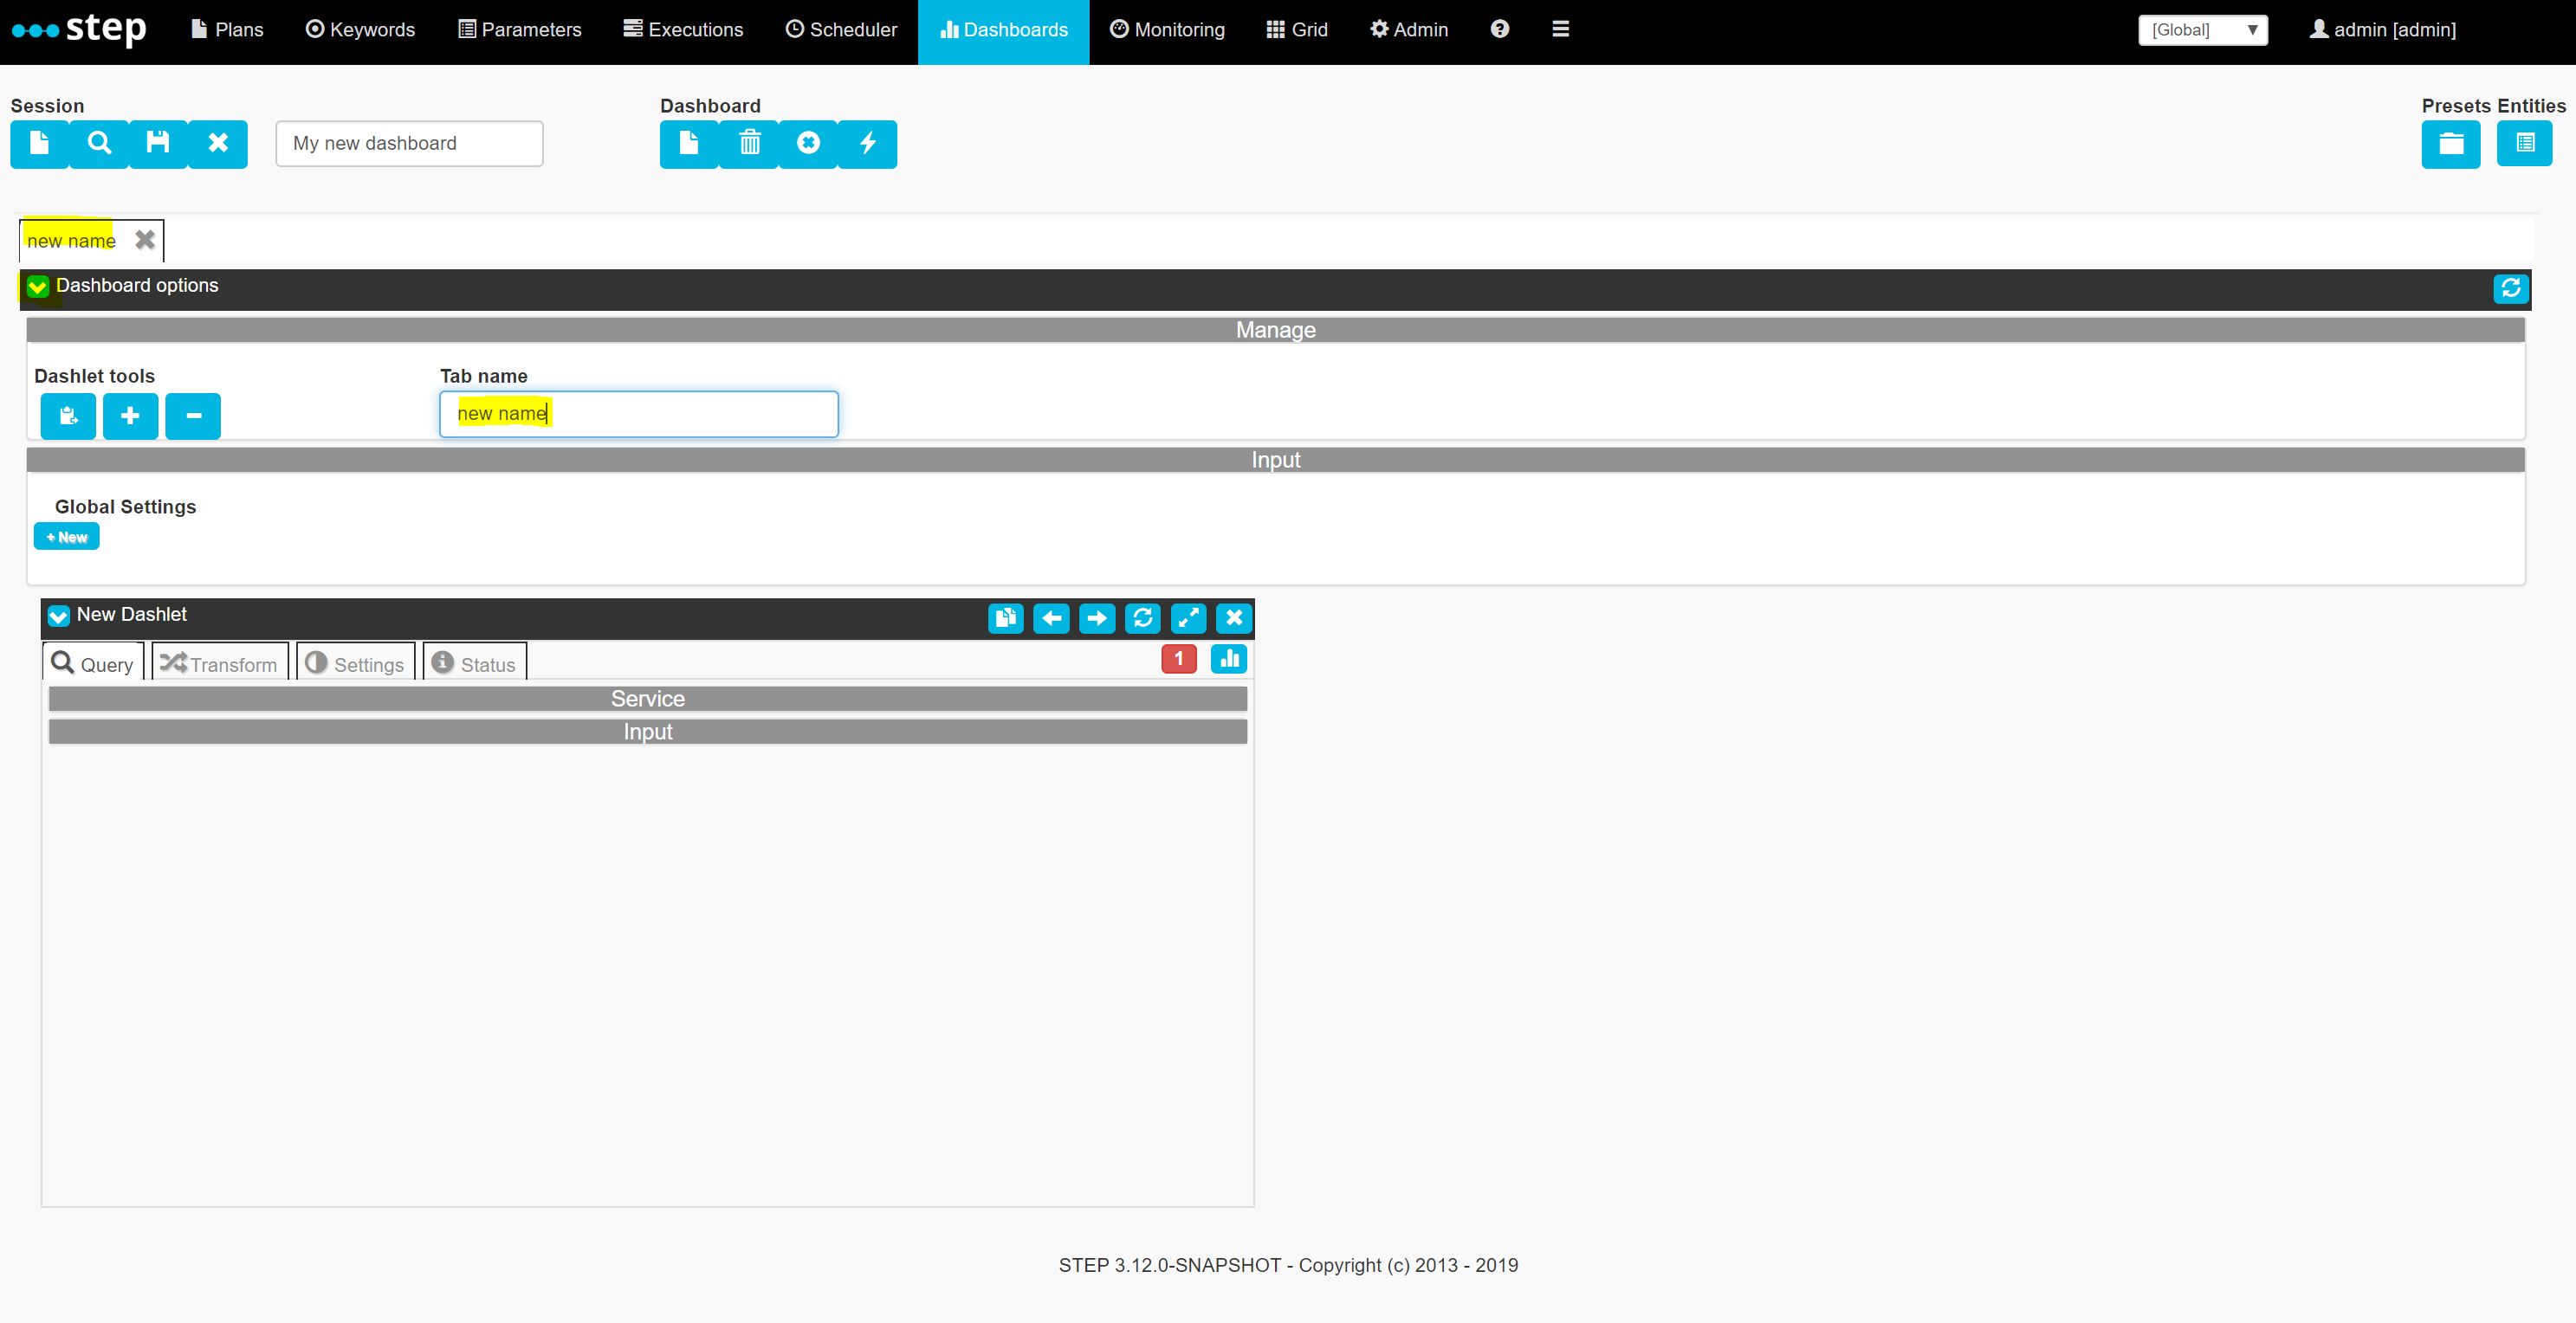
Task: Switch to the dashlet Settings tab
Action: point(356,663)
